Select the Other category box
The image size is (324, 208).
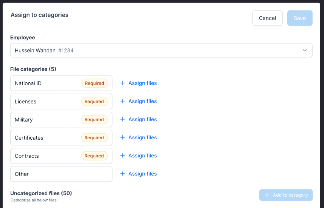click(x=61, y=174)
